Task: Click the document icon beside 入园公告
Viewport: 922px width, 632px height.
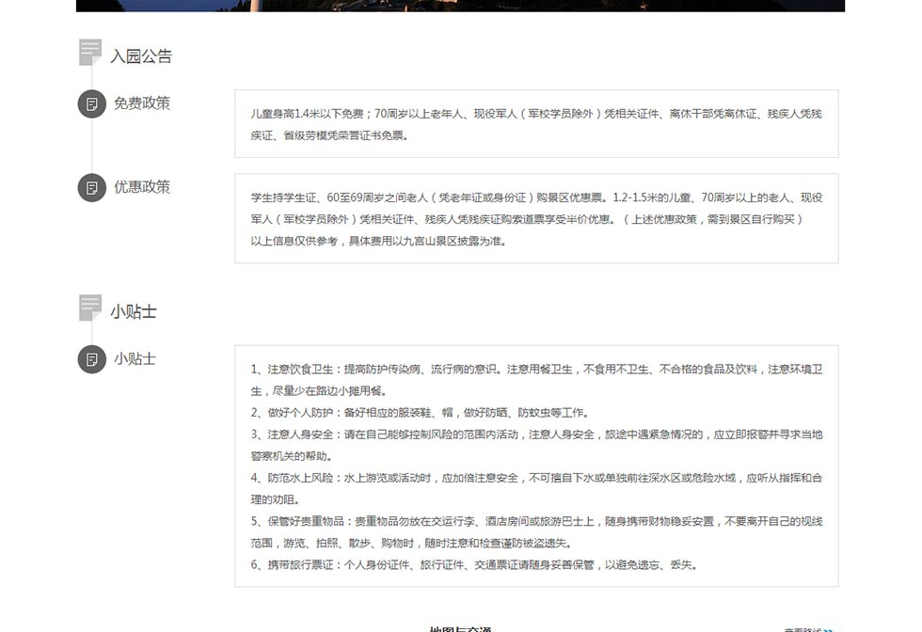Action: (x=90, y=53)
